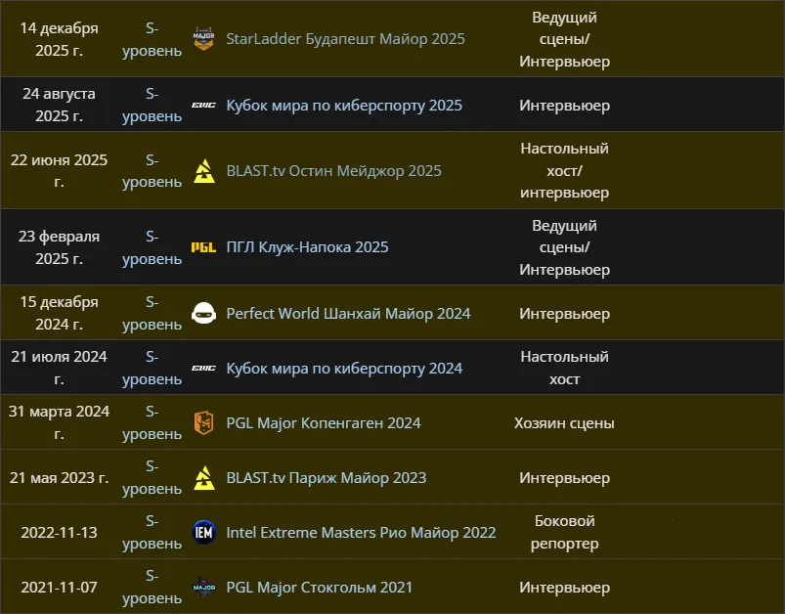Screen dimensions: 785x614
Task: Click S-уровень link in 23 февраля 2025 row
Action: (x=152, y=247)
